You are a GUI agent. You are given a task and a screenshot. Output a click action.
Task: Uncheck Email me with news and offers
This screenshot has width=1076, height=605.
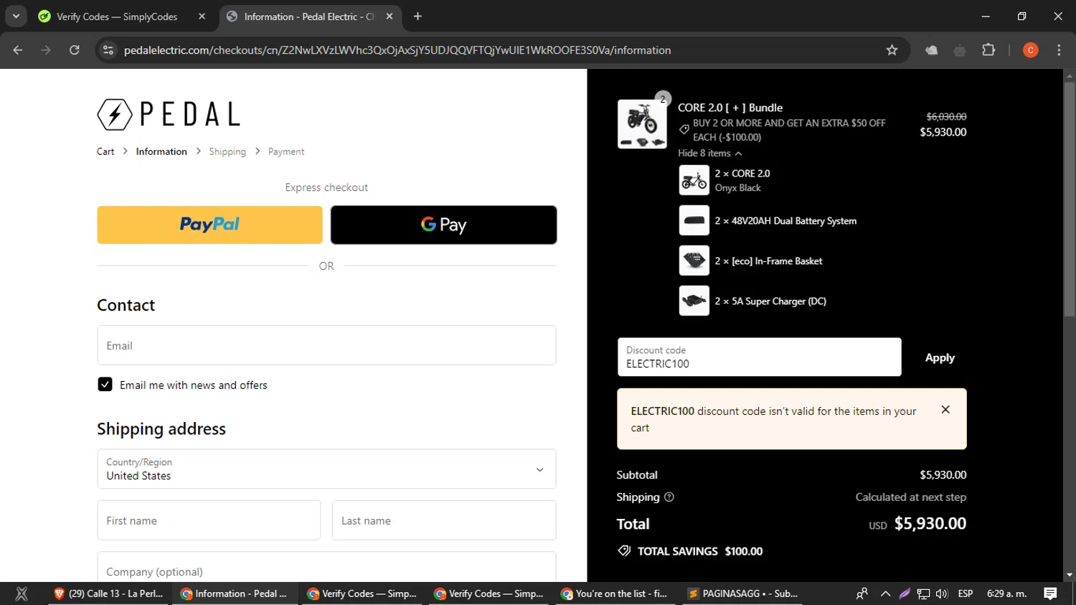pos(105,385)
